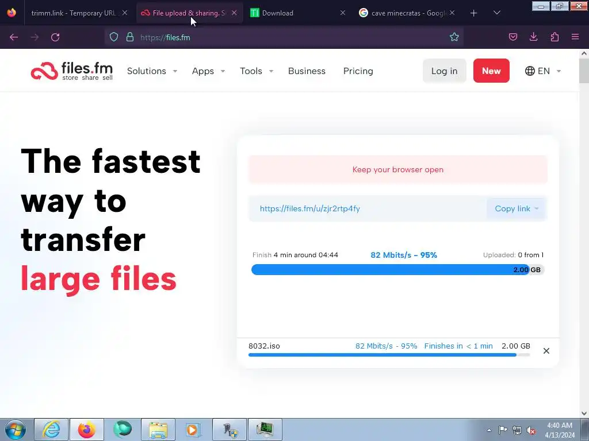Screen dimensions: 589x441
Task: Switch to the trimm.link tab
Action: (74, 13)
